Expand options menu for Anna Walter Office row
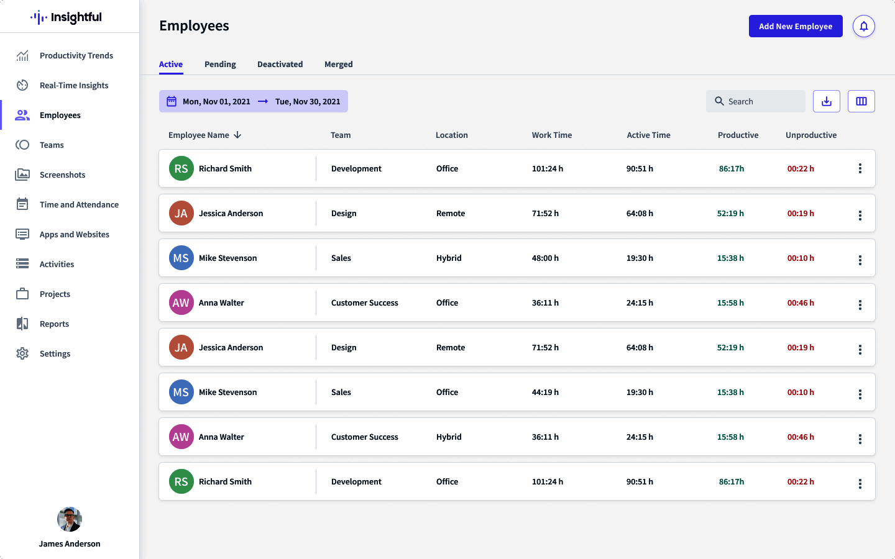Viewport: 895px width, 559px height. pos(860,305)
